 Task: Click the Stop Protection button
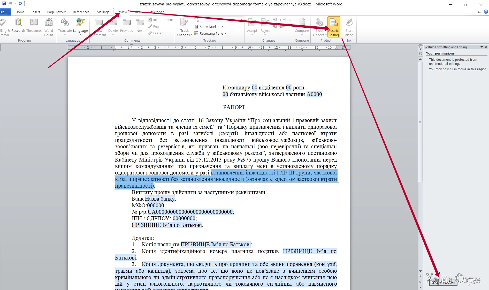pos(443,283)
